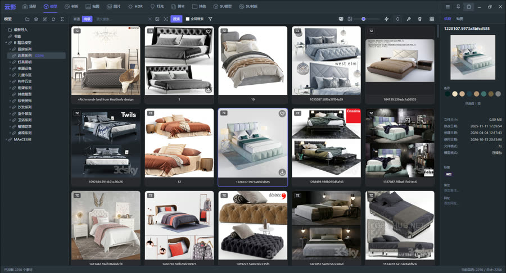The width and height of the screenshot is (506, 273).
Task: Select the Richmond bed thumbnail
Action: tap(106, 61)
